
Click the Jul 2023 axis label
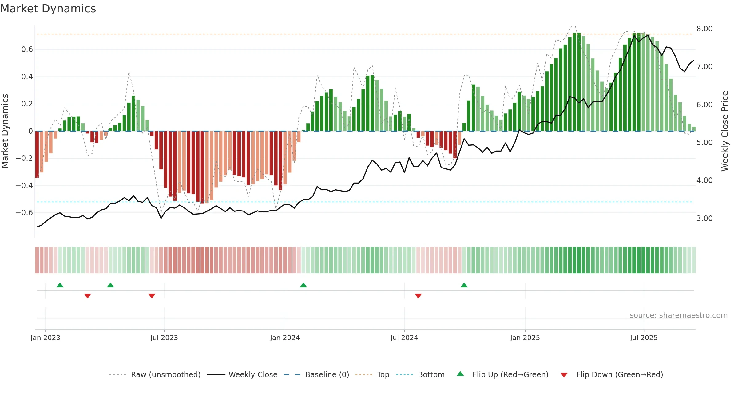coord(164,338)
